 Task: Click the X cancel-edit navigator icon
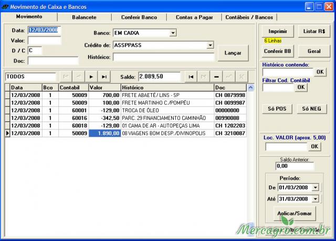[x=241, y=76]
